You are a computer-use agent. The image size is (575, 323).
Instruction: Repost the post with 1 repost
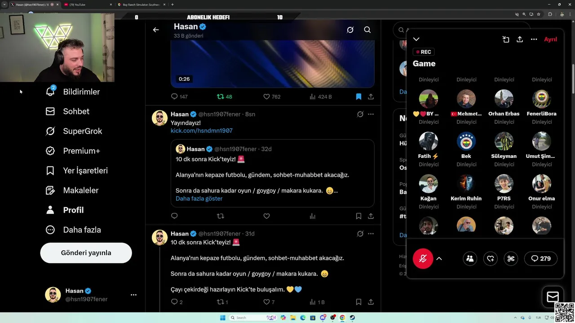222,302
